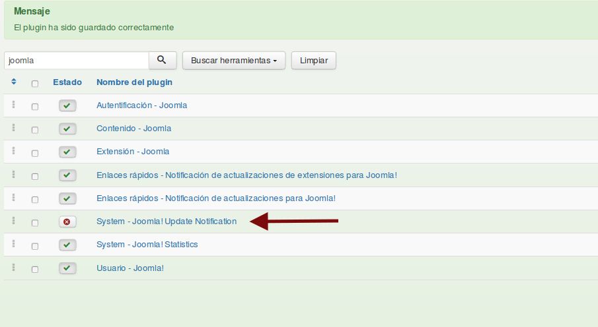Click drag handle of extensiones para Joomla! row

click(x=13, y=174)
